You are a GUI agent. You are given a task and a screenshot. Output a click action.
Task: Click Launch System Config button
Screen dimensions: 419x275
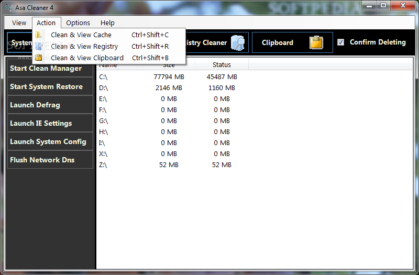[50, 141]
